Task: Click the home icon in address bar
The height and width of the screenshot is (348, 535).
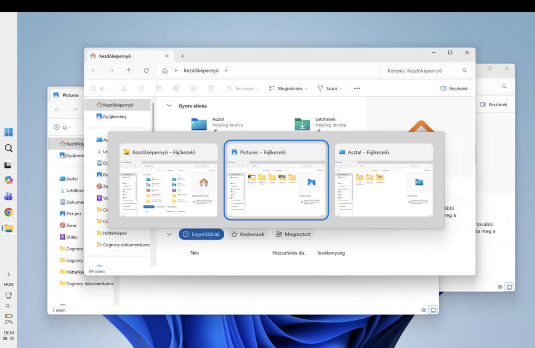Action: point(165,71)
